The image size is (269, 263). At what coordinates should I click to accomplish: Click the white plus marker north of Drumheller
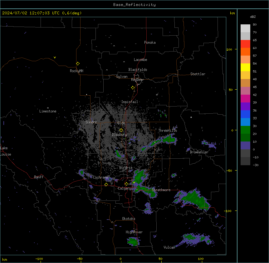[191, 117]
